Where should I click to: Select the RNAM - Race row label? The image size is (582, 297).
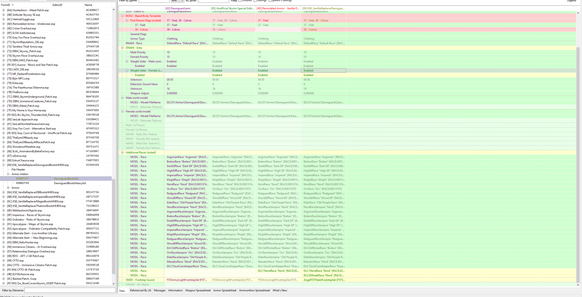pyautogui.click(x=134, y=43)
